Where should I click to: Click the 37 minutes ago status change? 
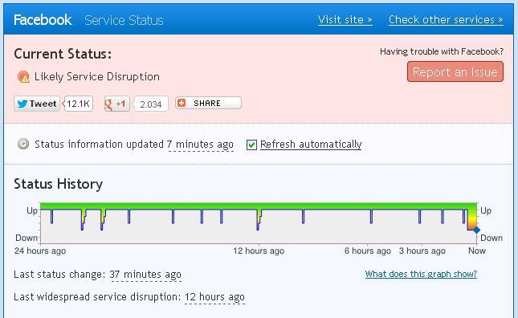pos(145,275)
